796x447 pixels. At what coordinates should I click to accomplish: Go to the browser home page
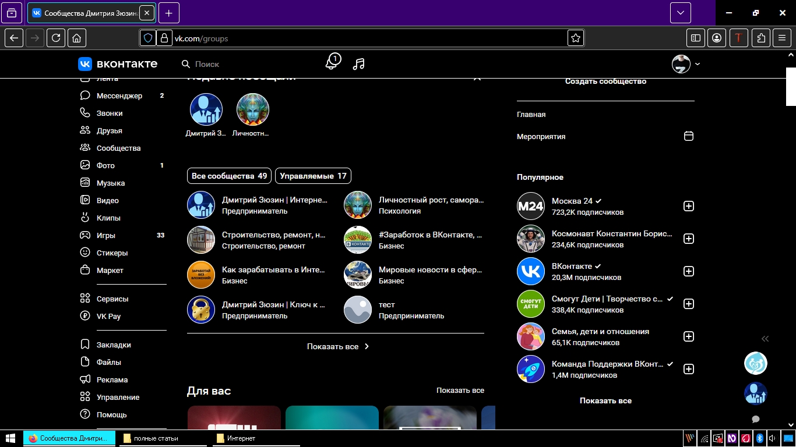tap(77, 38)
